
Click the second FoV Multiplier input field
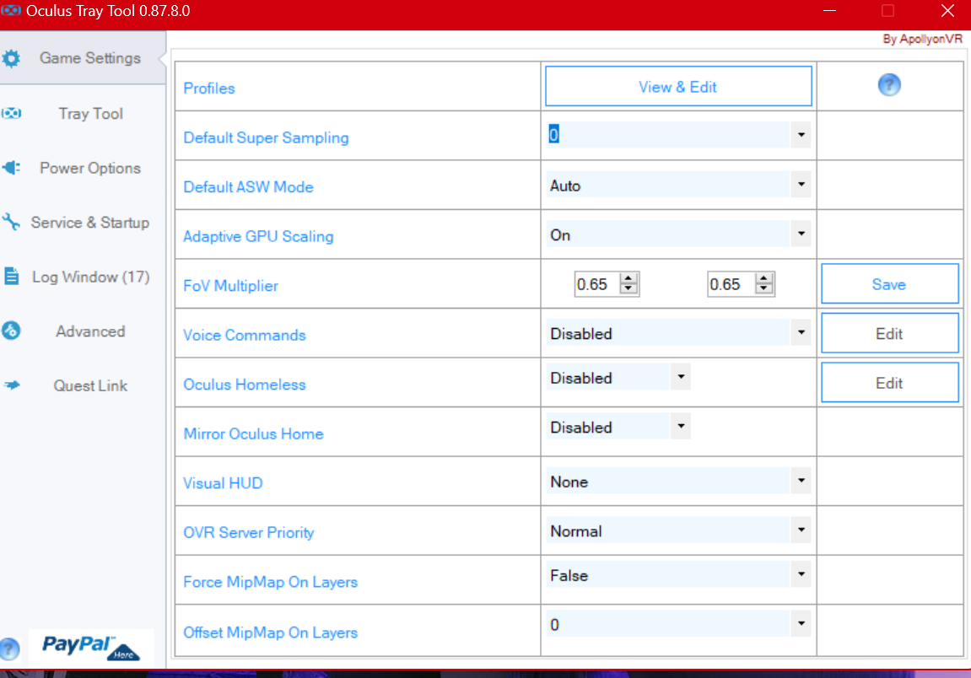coord(731,284)
